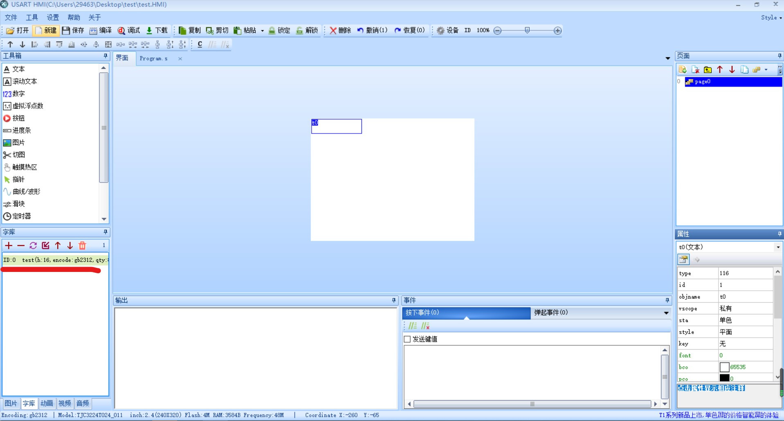Image resolution: width=784 pixels, height=421 pixels.
Task: Add new page icon in 页面 panel
Action: tap(683, 70)
